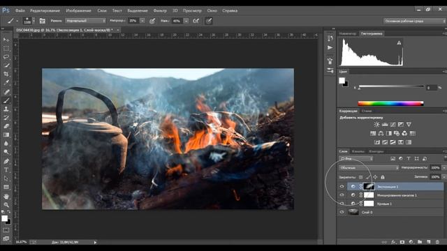Open the Фильтр menu

pyautogui.click(x=160, y=10)
